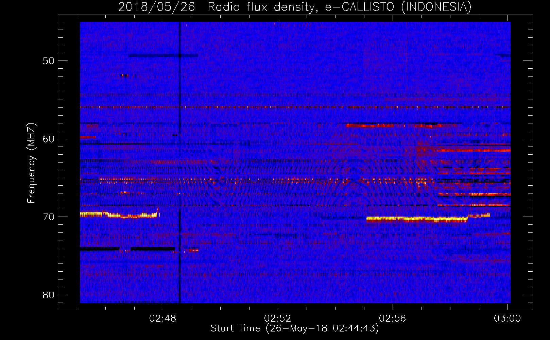Click the '03:00' time tick label
The height and width of the screenshot is (340, 550).
click(x=507, y=319)
